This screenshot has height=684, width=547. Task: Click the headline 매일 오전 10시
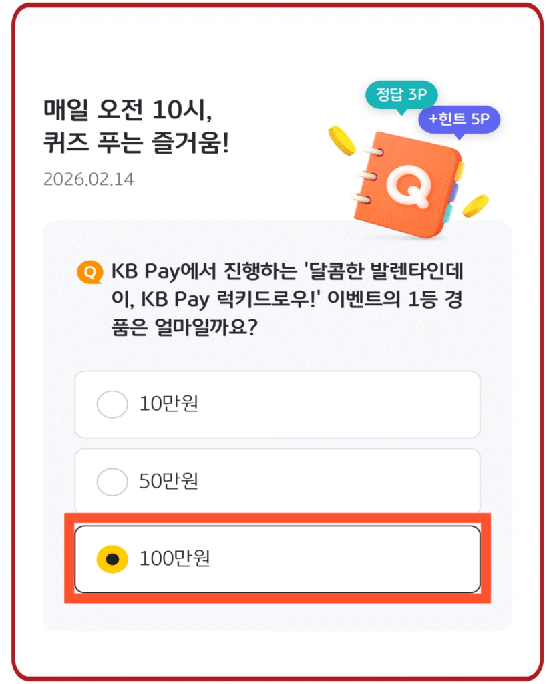128,110
